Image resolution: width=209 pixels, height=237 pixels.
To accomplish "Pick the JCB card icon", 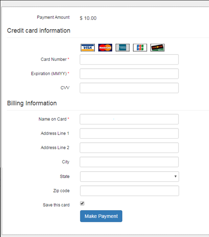I will click(140, 47).
